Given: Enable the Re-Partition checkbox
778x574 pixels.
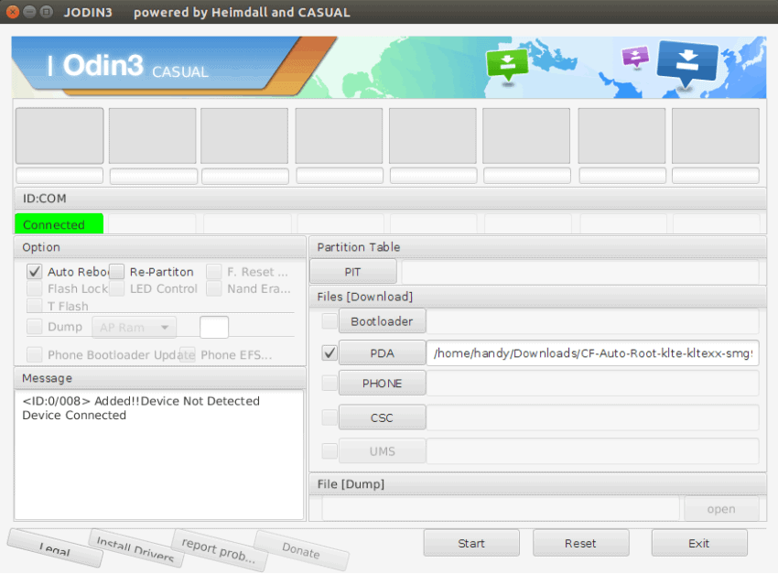Looking at the screenshot, I should [116, 272].
